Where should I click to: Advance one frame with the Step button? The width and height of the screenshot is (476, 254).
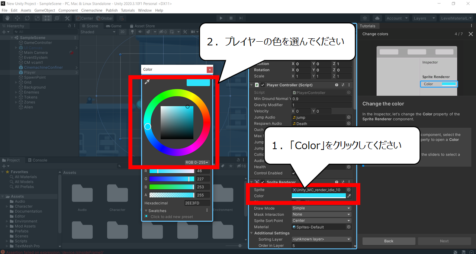coord(241,18)
